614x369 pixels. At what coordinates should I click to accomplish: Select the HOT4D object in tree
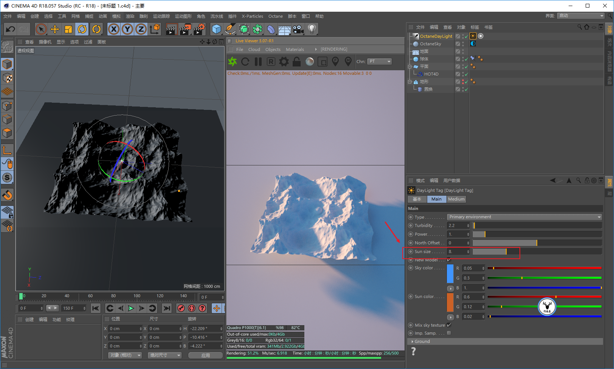(431, 74)
